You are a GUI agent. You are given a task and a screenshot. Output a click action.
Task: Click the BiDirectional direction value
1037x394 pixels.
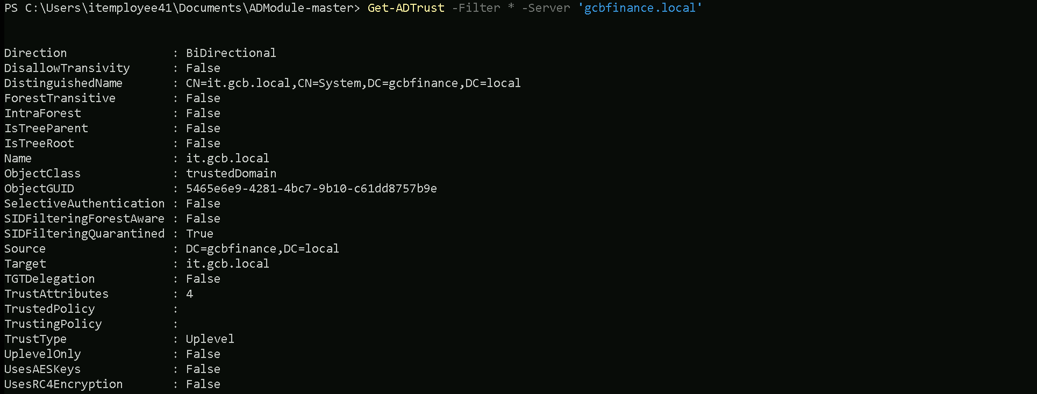click(231, 53)
